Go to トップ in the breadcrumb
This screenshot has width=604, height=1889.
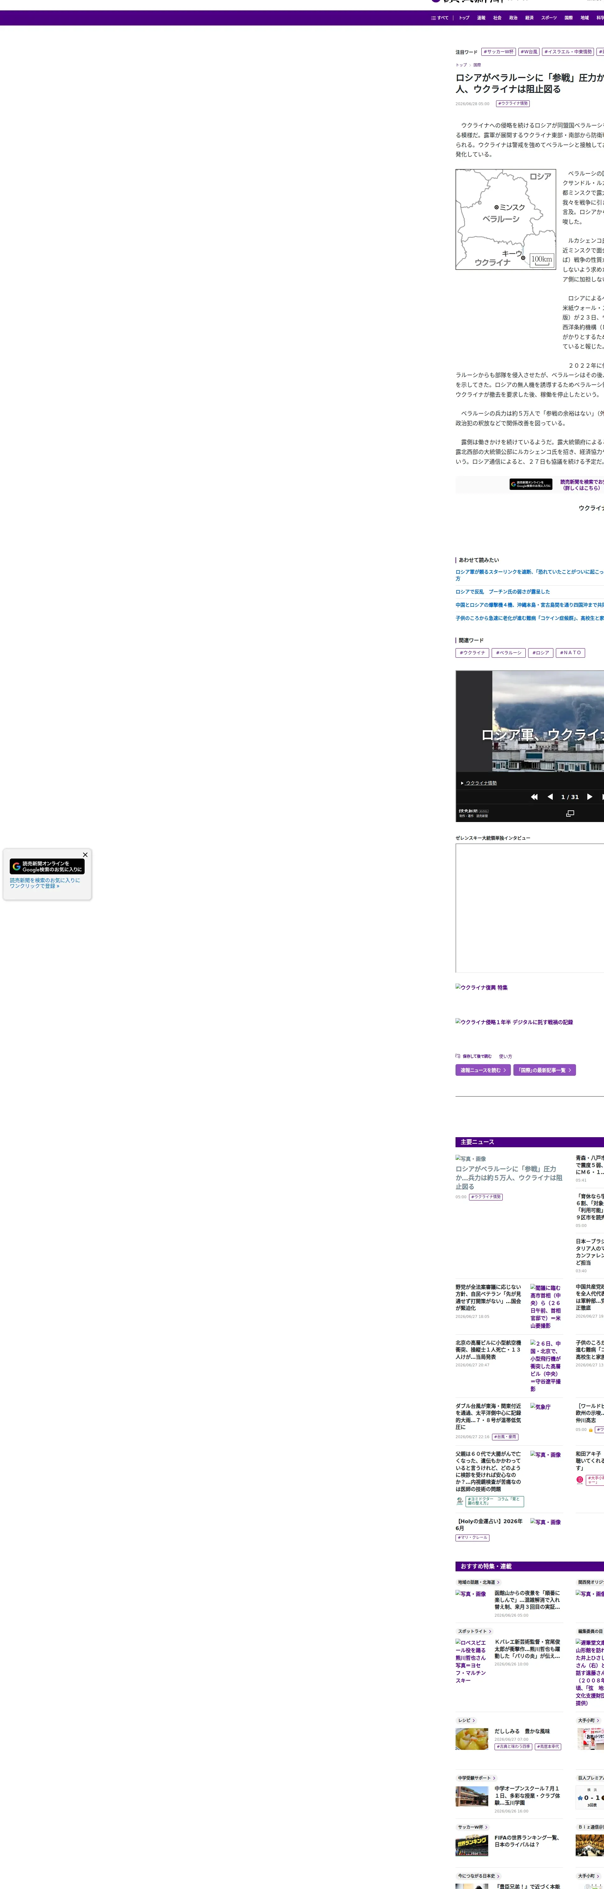click(x=461, y=65)
